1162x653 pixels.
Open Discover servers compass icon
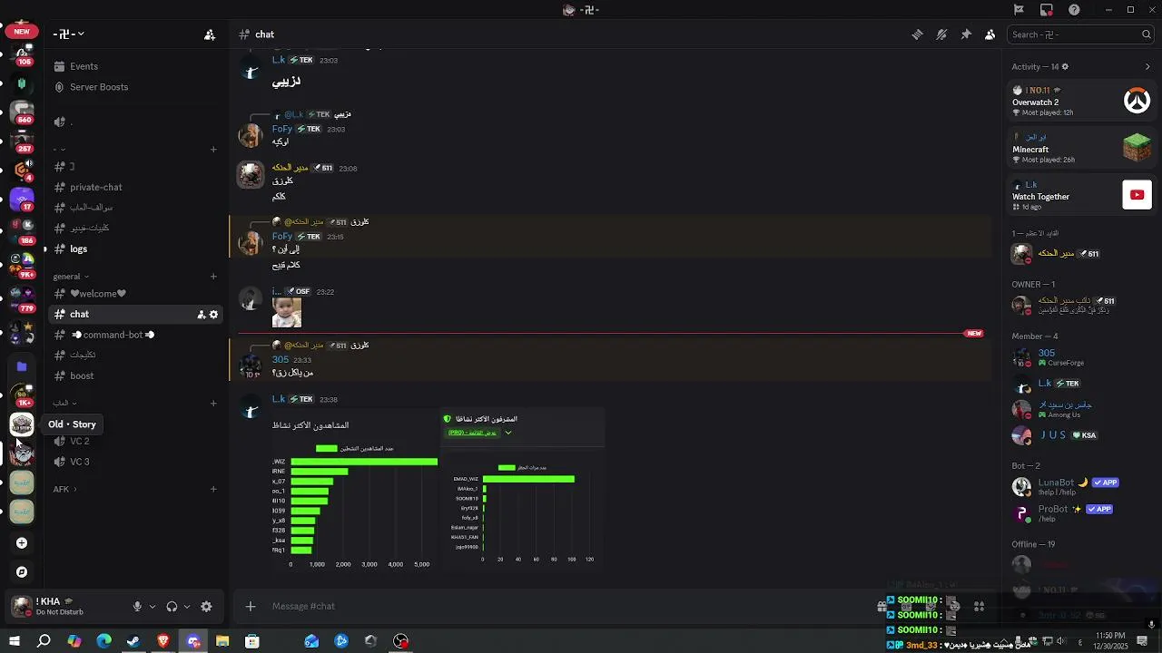click(x=22, y=572)
